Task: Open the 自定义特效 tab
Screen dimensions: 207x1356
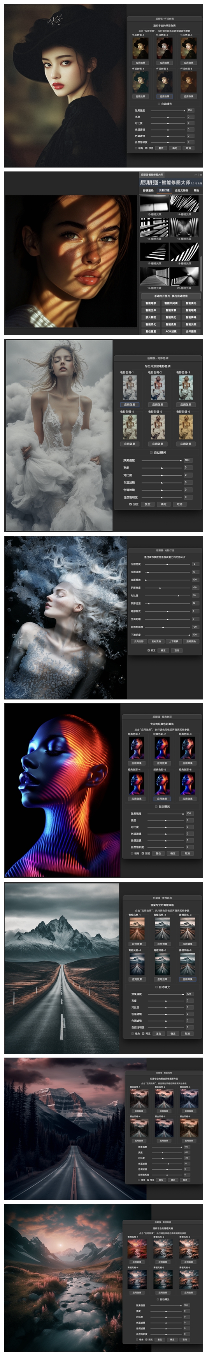Action: [181, 191]
